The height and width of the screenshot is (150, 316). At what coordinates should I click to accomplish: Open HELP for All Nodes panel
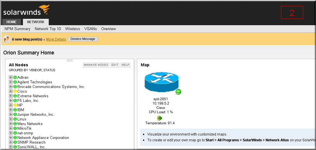[125, 65]
